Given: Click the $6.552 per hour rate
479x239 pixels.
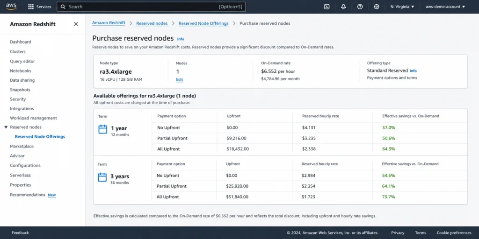Looking at the screenshot, I should pos(278,71).
